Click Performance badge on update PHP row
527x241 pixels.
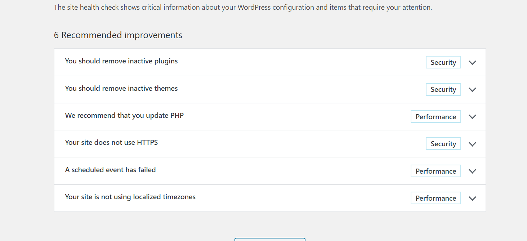coord(436,117)
